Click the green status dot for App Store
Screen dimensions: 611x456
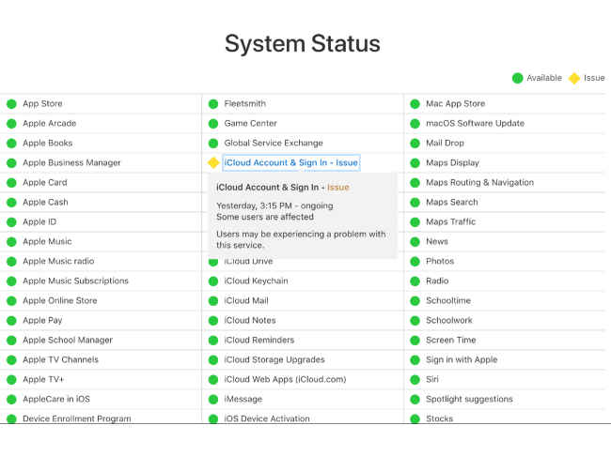tap(11, 104)
